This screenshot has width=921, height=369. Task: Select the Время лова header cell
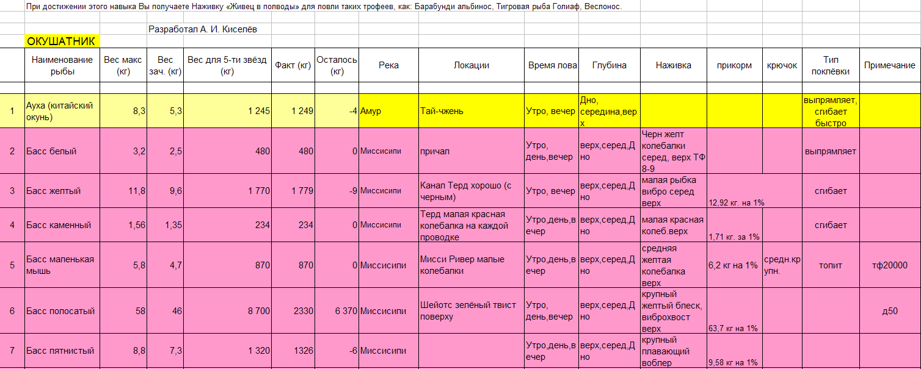pos(552,65)
